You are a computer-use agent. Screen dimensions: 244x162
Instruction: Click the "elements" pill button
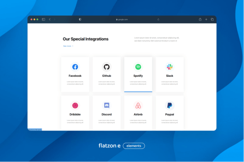coord(134,146)
